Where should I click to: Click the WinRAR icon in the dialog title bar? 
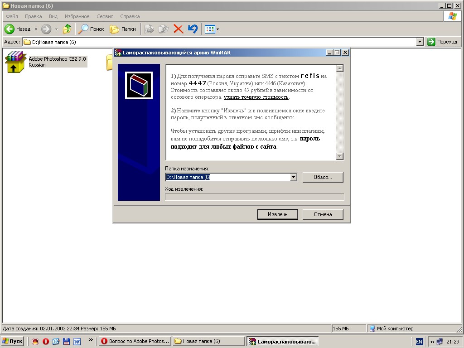(x=118, y=53)
